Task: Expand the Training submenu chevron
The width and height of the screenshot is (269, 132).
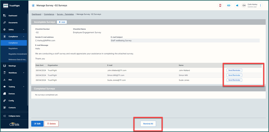Action: click(24, 87)
